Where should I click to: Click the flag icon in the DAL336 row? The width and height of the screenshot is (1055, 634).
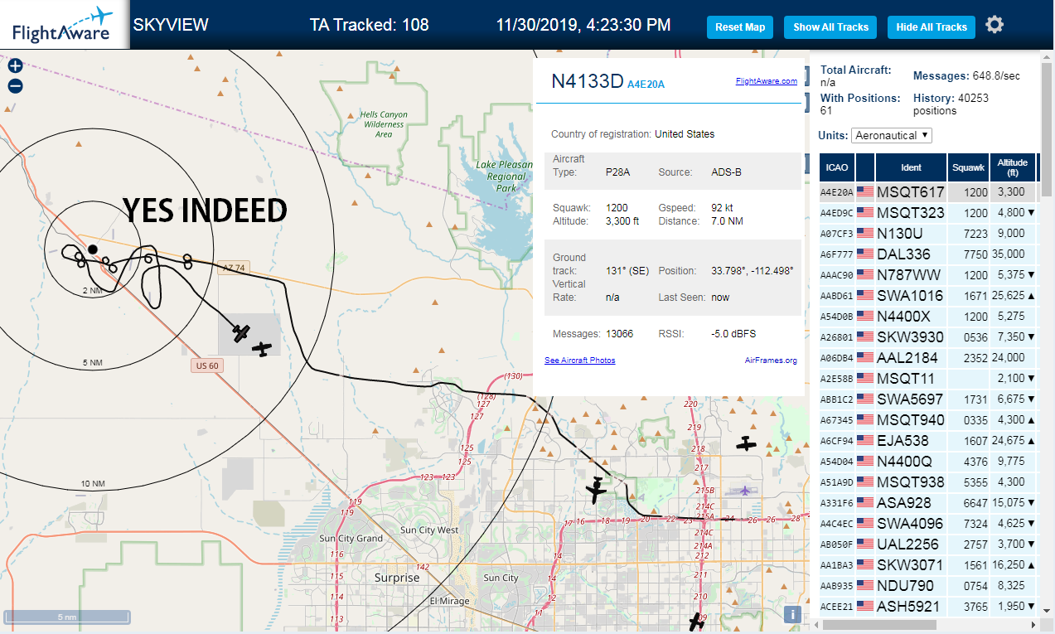[x=865, y=254]
